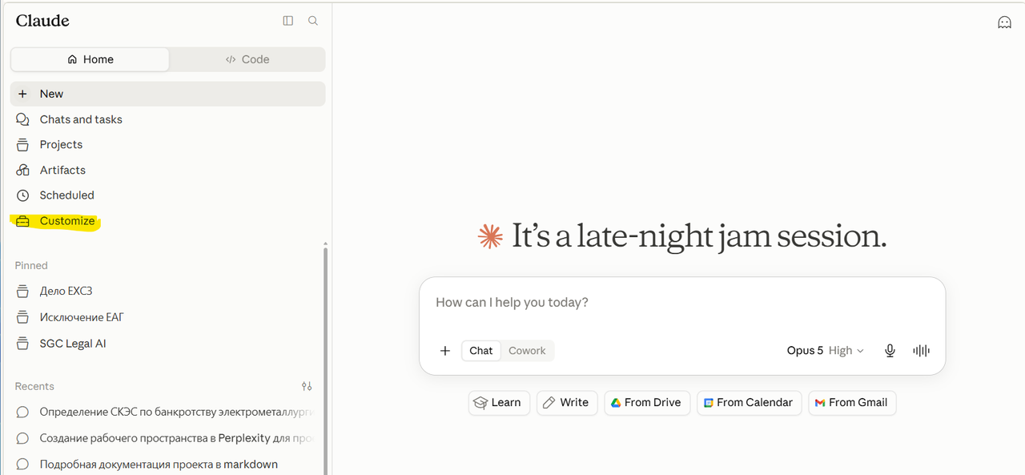Click the From Gmail button
1025x475 pixels.
tap(852, 403)
